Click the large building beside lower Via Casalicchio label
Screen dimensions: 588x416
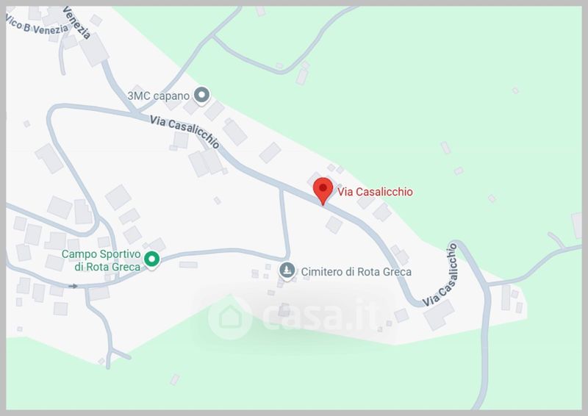coord(439,315)
